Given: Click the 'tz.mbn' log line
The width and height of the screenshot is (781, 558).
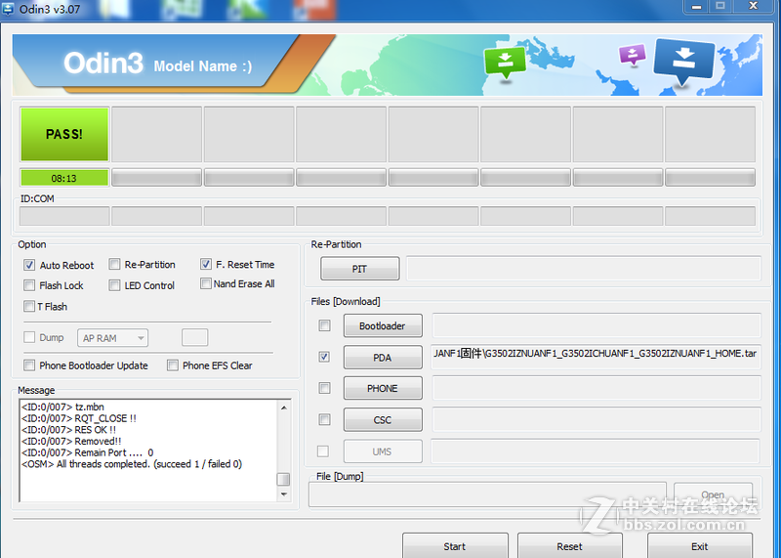Looking at the screenshot, I should [x=62, y=407].
